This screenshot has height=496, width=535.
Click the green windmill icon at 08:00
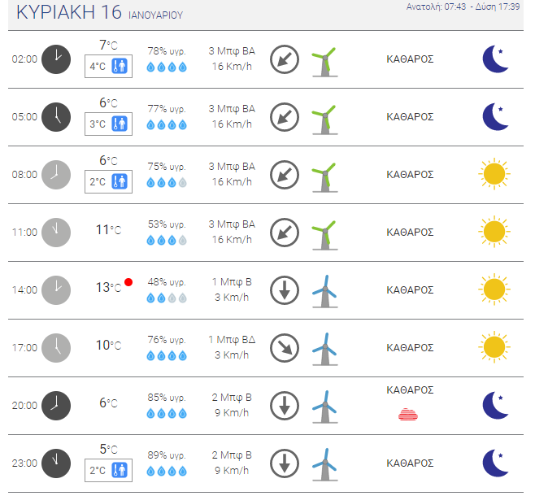click(x=325, y=178)
